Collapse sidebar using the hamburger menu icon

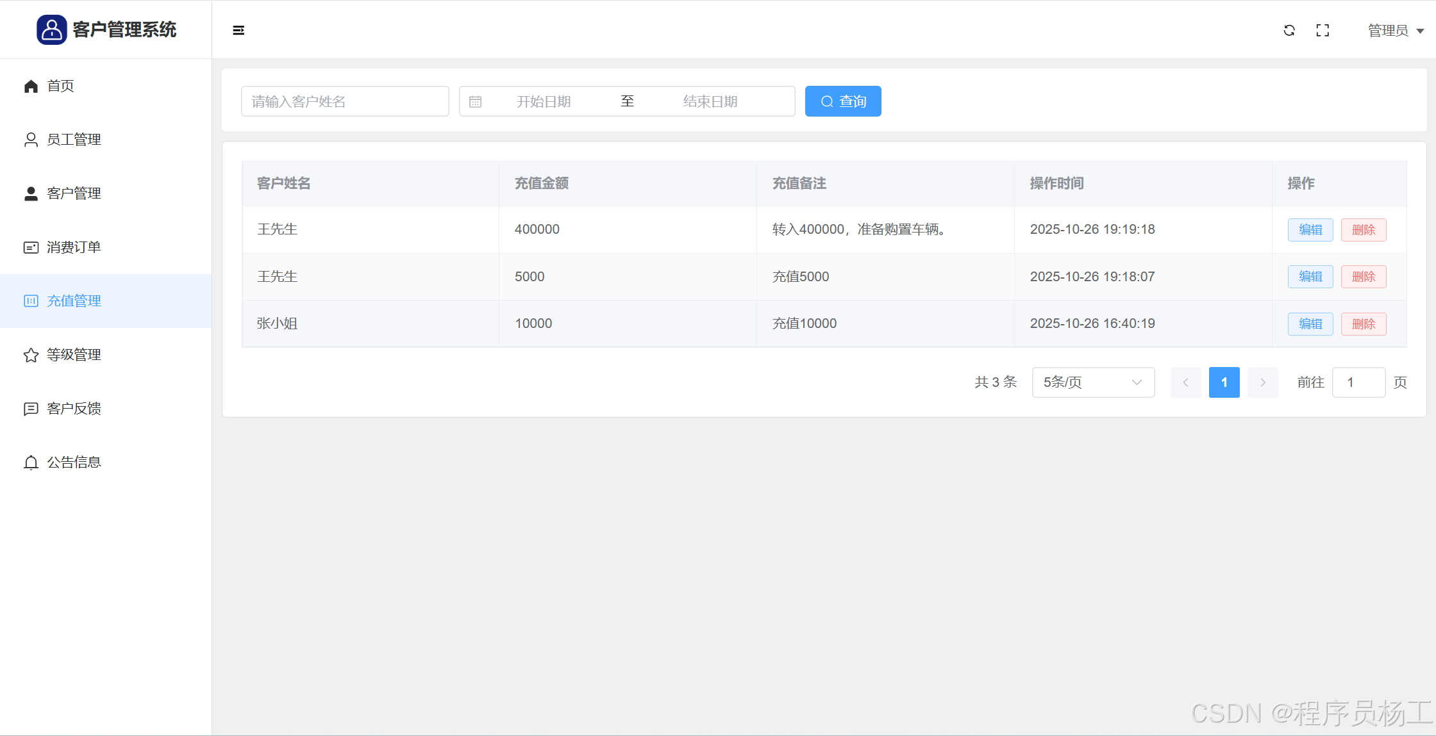coord(238,30)
